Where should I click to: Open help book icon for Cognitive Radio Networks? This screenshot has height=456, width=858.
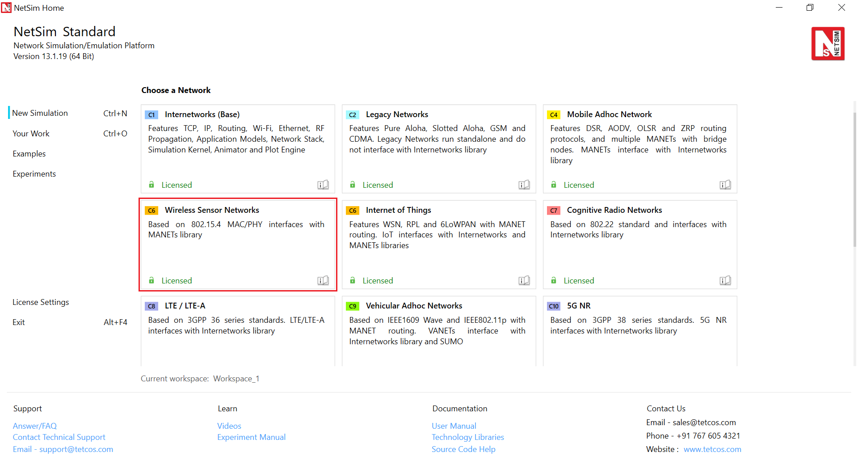point(725,280)
